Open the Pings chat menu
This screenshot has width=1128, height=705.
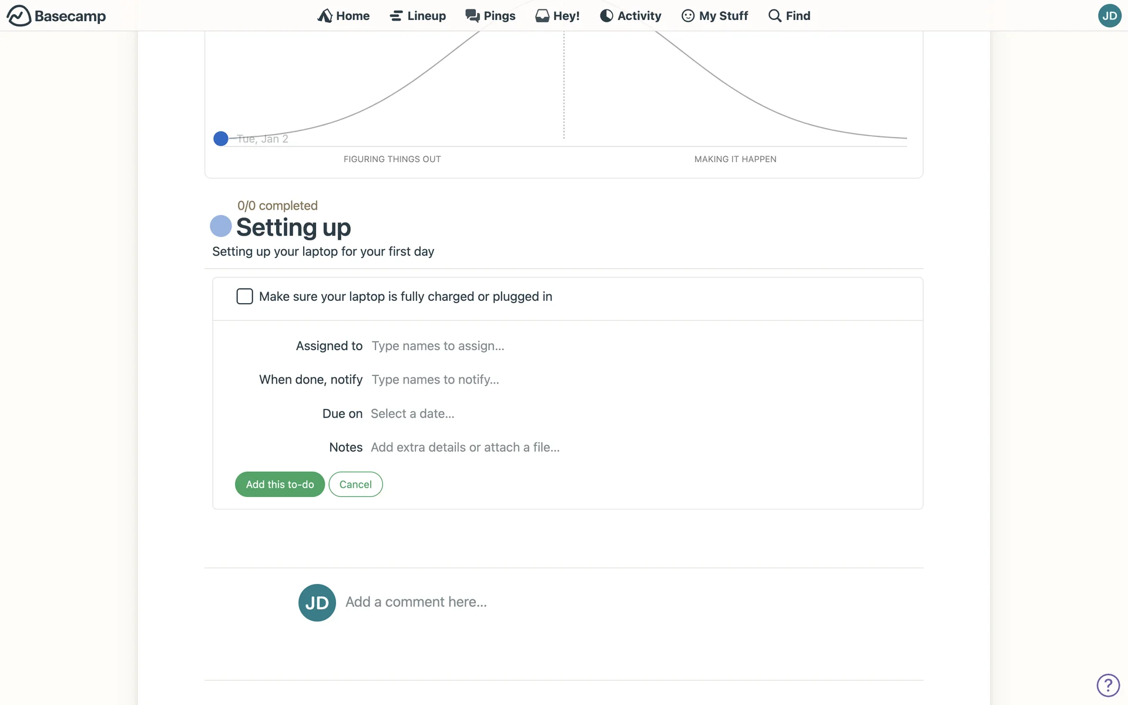tap(490, 16)
